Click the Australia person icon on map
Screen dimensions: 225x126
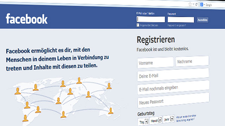[111, 111]
